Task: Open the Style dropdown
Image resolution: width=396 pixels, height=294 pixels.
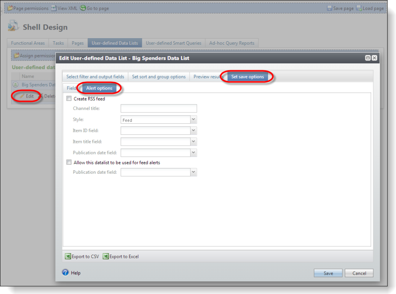Action: coord(194,120)
